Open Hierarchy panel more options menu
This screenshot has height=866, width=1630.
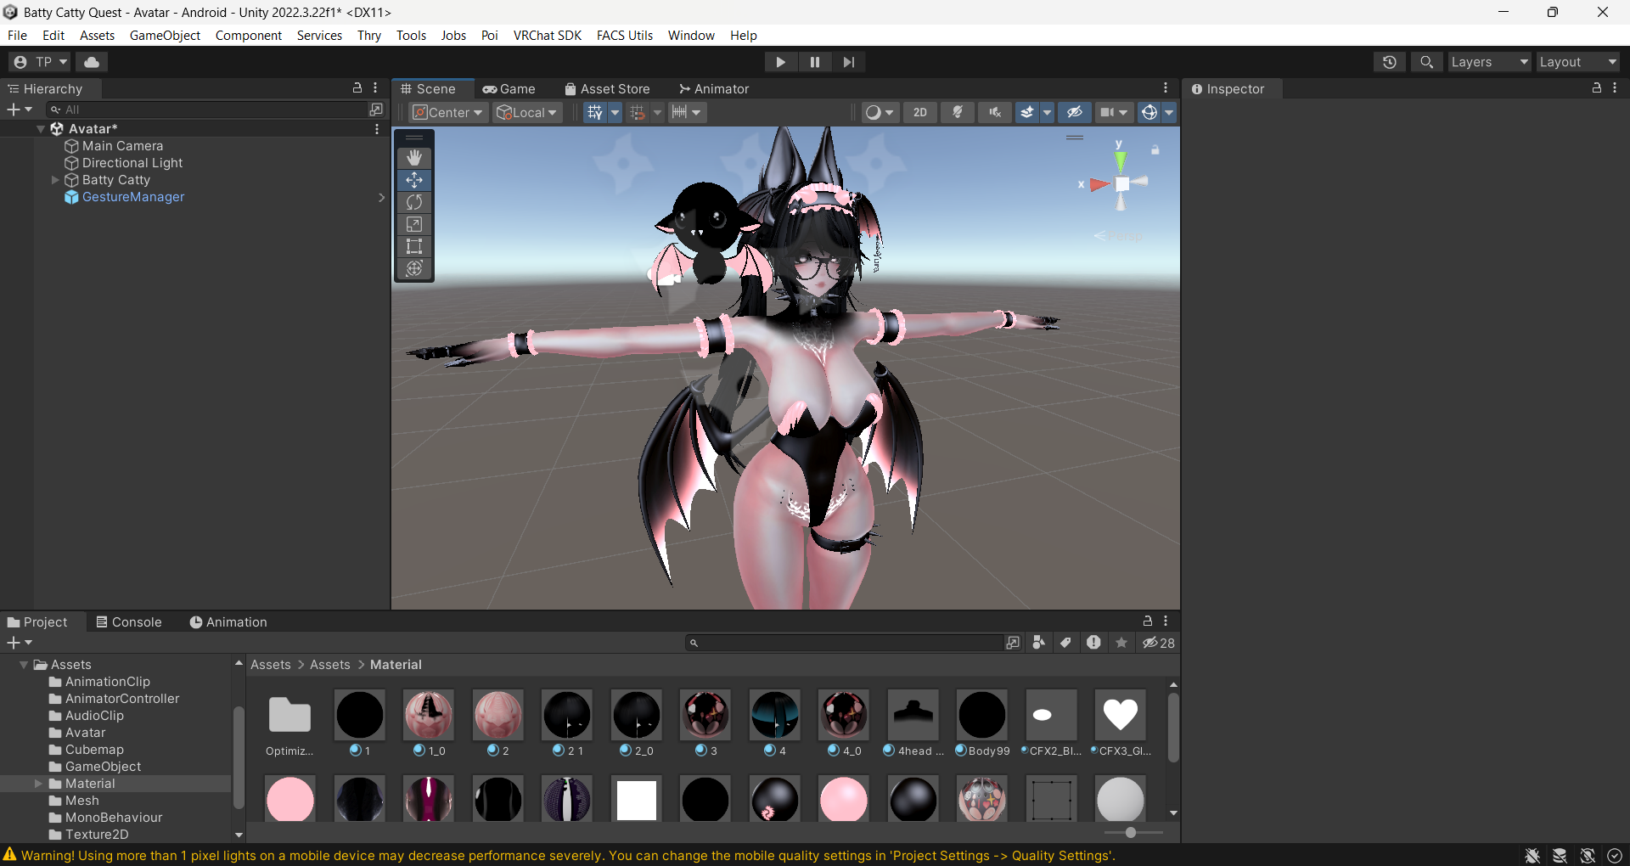point(375,88)
